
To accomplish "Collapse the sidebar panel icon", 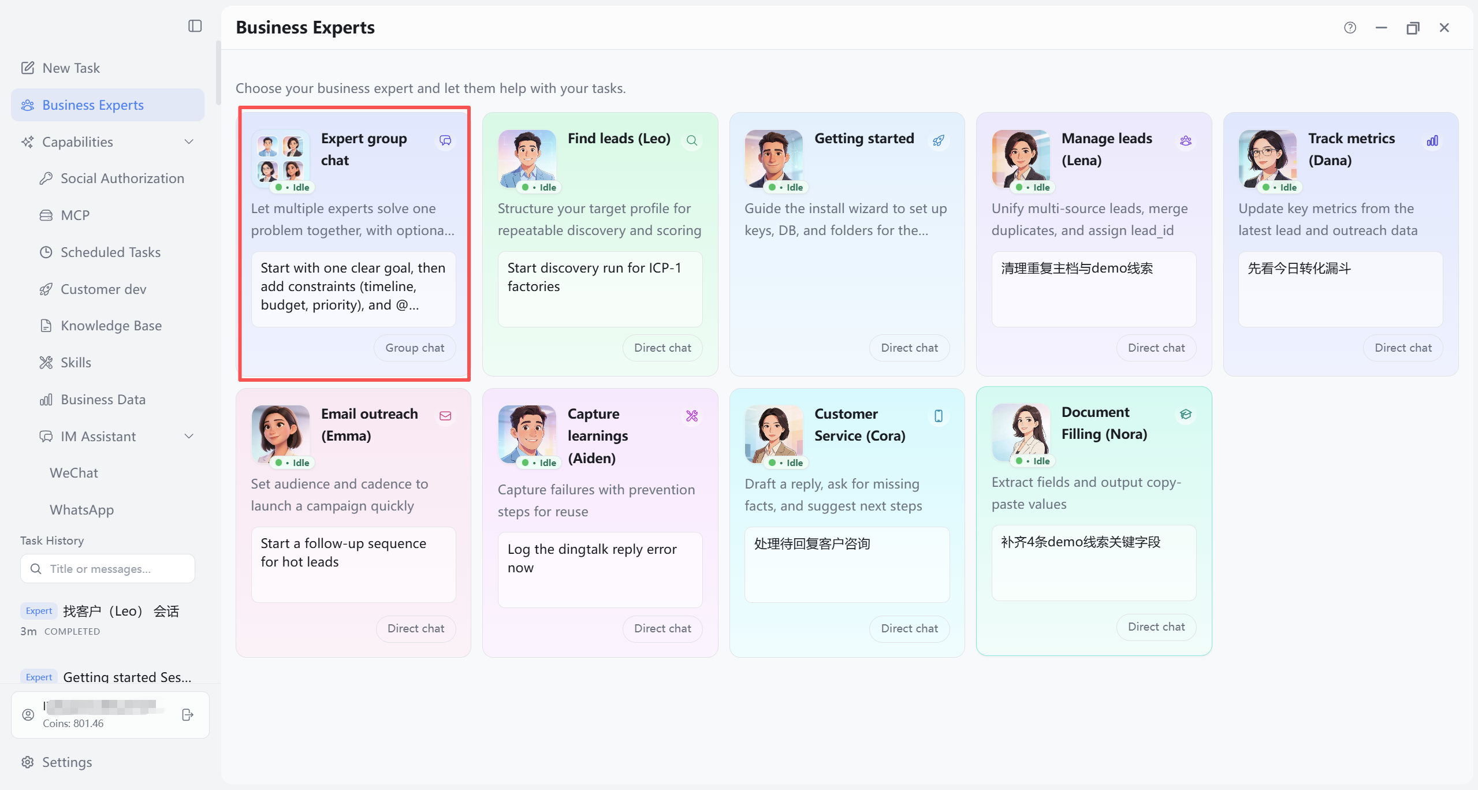I will pos(195,26).
